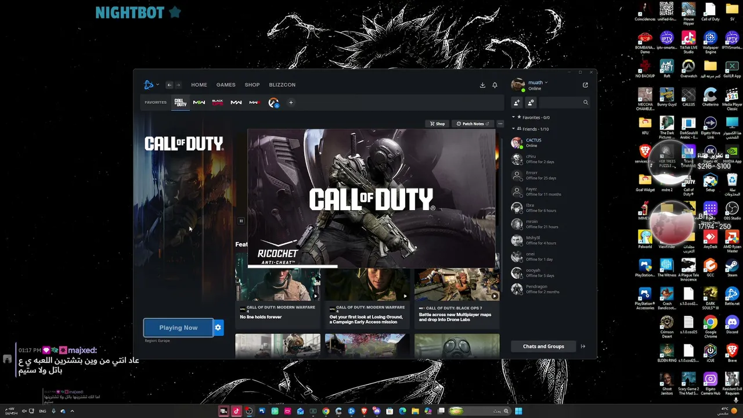
Task: Open Wallpaper Engine desktop shortcut
Action: [x=710, y=42]
